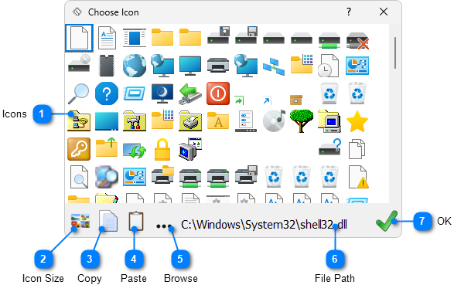Pick the CD with music note icon

pos(274,120)
